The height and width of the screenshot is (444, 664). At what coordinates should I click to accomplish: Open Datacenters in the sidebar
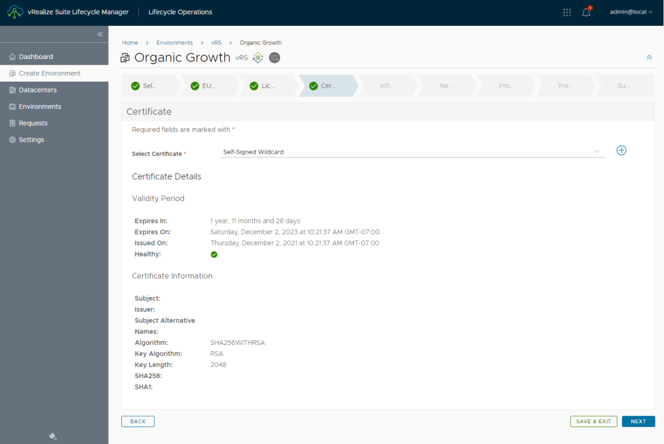pos(54,89)
